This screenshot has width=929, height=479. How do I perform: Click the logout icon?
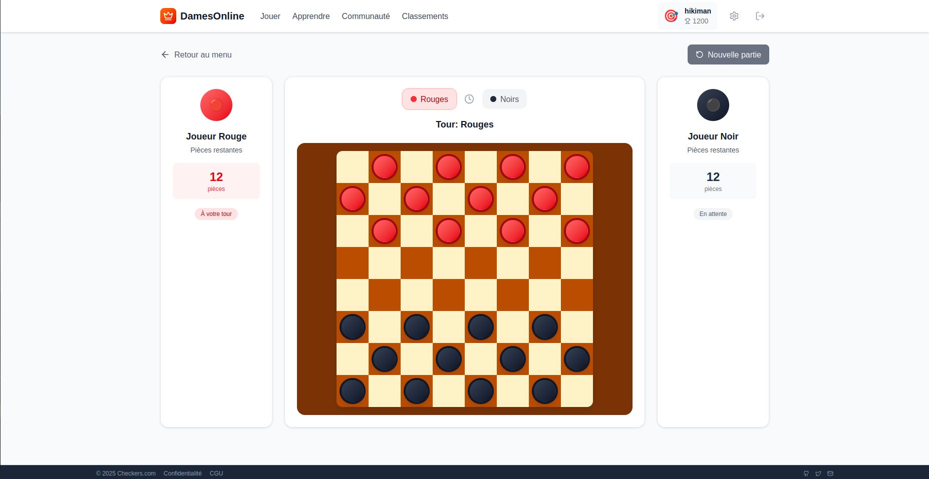coord(760,15)
